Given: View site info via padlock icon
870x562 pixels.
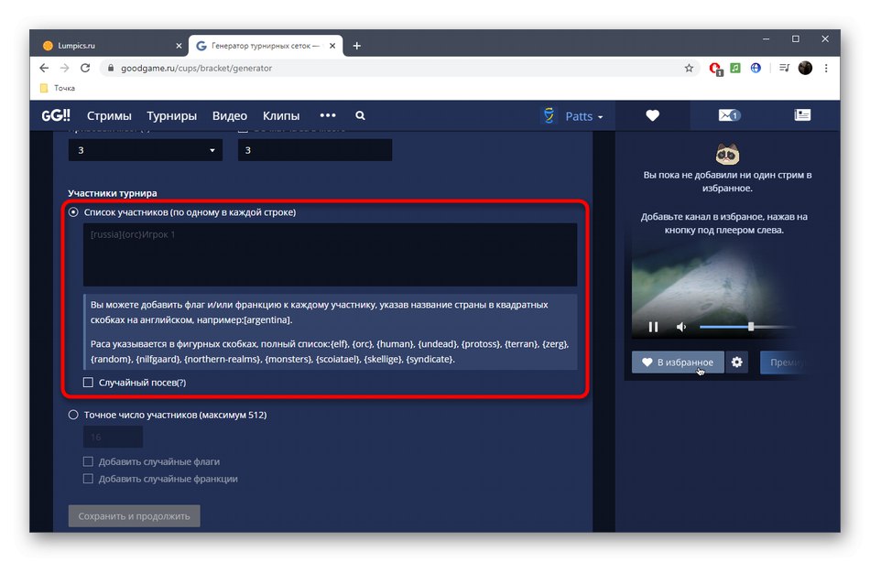Looking at the screenshot, I should (111, 68).
